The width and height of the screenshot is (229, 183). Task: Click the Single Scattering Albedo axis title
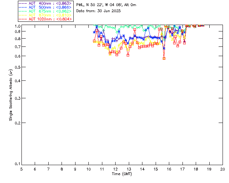11,95
